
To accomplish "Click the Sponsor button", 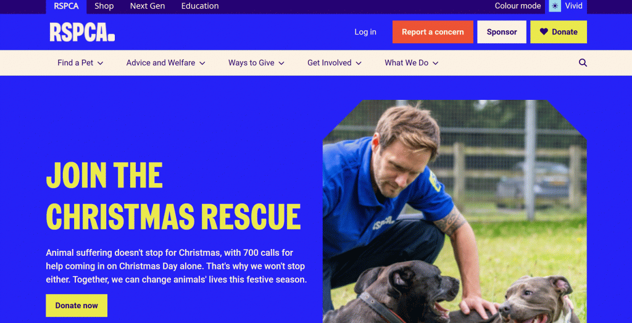I will tap(502, 32).
